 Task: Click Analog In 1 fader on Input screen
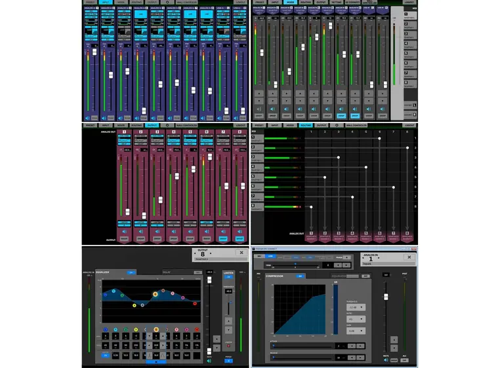(94, 52)
